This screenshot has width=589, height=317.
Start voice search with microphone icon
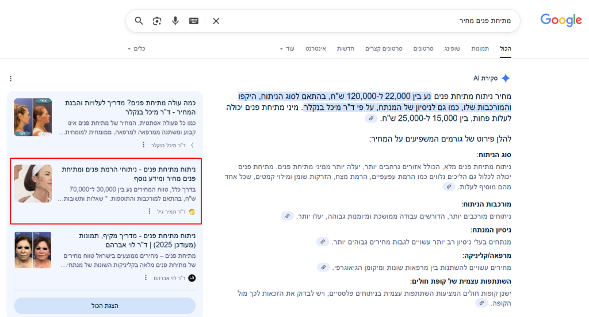click(175, 21)
